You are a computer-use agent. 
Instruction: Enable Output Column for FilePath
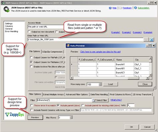pyautogui.click(x=31, y=57)
